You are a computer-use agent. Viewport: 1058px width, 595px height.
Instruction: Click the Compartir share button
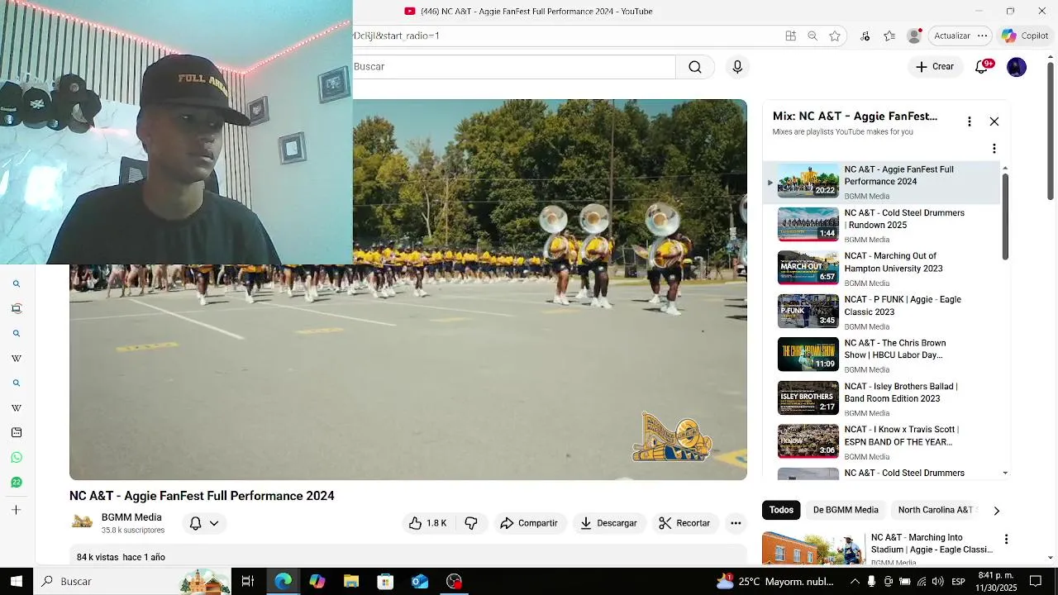pos(529,523)
